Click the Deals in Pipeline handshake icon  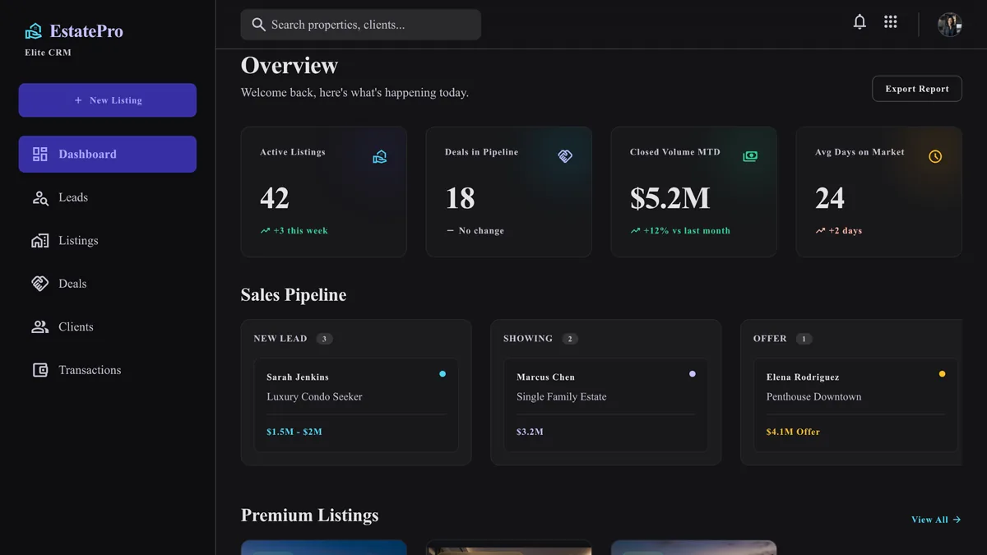tap(565, 156)
